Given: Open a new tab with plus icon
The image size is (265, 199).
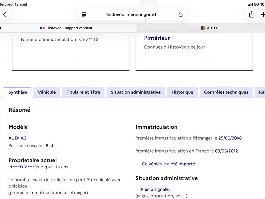Looking at the screenshot, I should [x=263, y=15].
